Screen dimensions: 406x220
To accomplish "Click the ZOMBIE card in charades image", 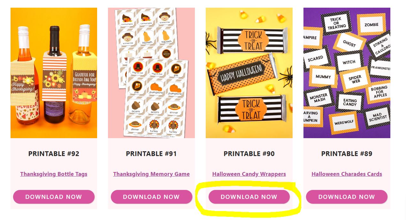I will (x=372, y=24).
